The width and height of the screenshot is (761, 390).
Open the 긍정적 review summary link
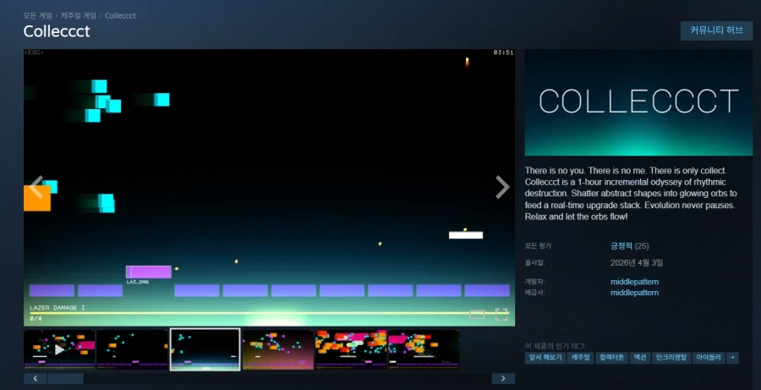pyautogui.click(x=621, y=246)
